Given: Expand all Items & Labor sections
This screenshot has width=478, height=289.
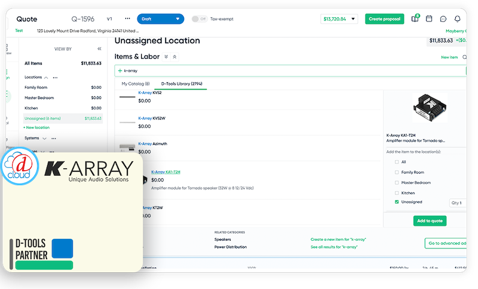Looking at the screenshot, I should coord(166,57).
